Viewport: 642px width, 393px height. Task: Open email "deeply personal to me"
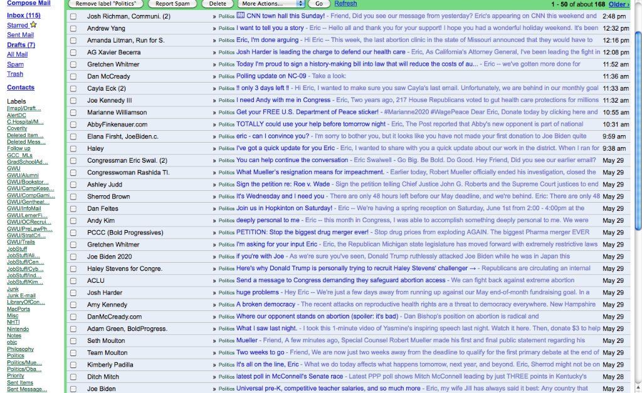[268, 220]
